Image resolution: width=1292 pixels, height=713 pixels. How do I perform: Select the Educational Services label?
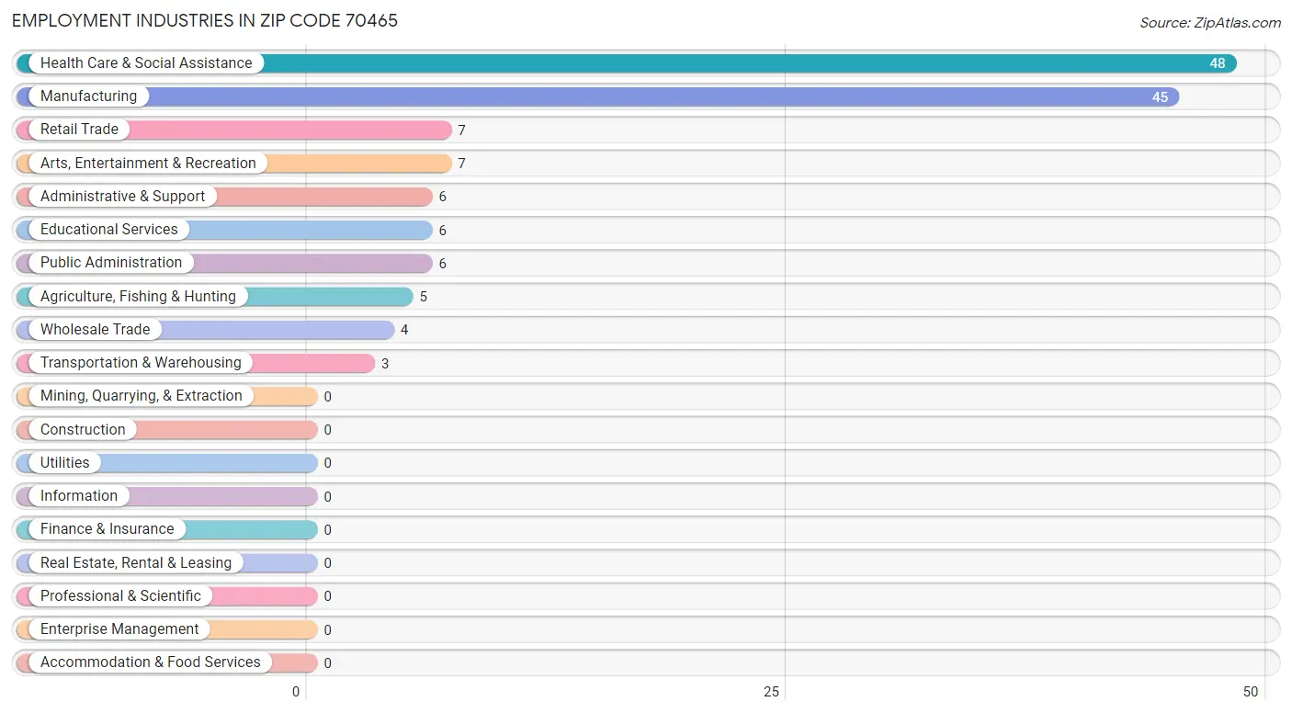pyautogui.click(x=109, y=229)
